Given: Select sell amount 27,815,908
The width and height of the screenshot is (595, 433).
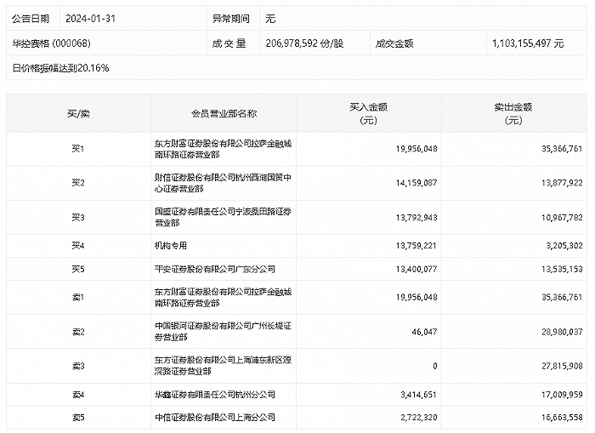Looking at the screenshot, I should [562, 366].
